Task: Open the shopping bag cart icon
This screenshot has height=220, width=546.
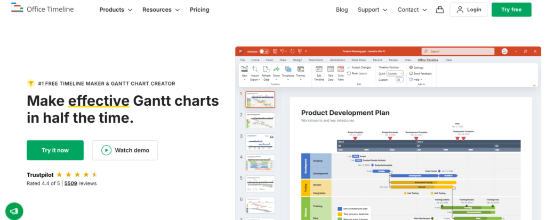Action: (440, 10)
